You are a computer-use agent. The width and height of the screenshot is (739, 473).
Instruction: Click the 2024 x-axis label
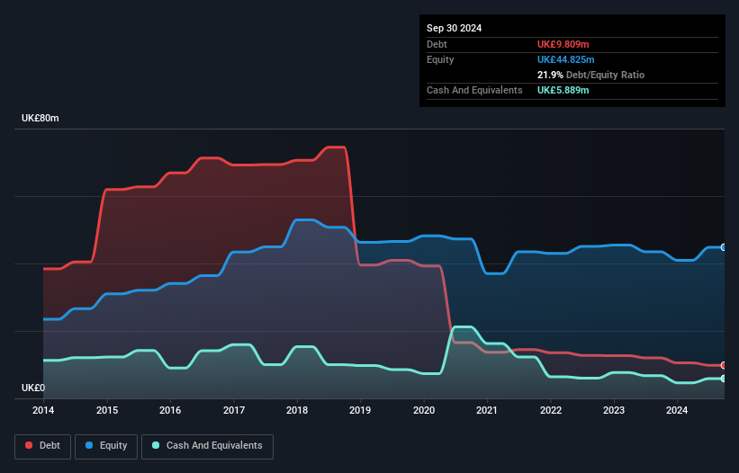tap(677, 410)
